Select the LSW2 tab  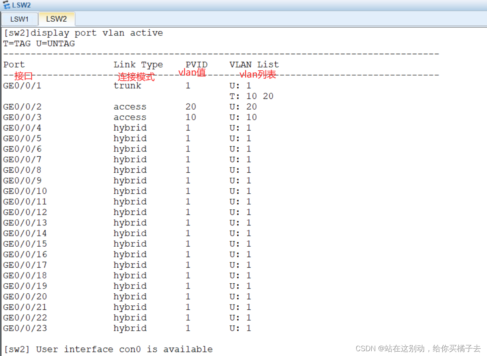[x=56, y=19]
